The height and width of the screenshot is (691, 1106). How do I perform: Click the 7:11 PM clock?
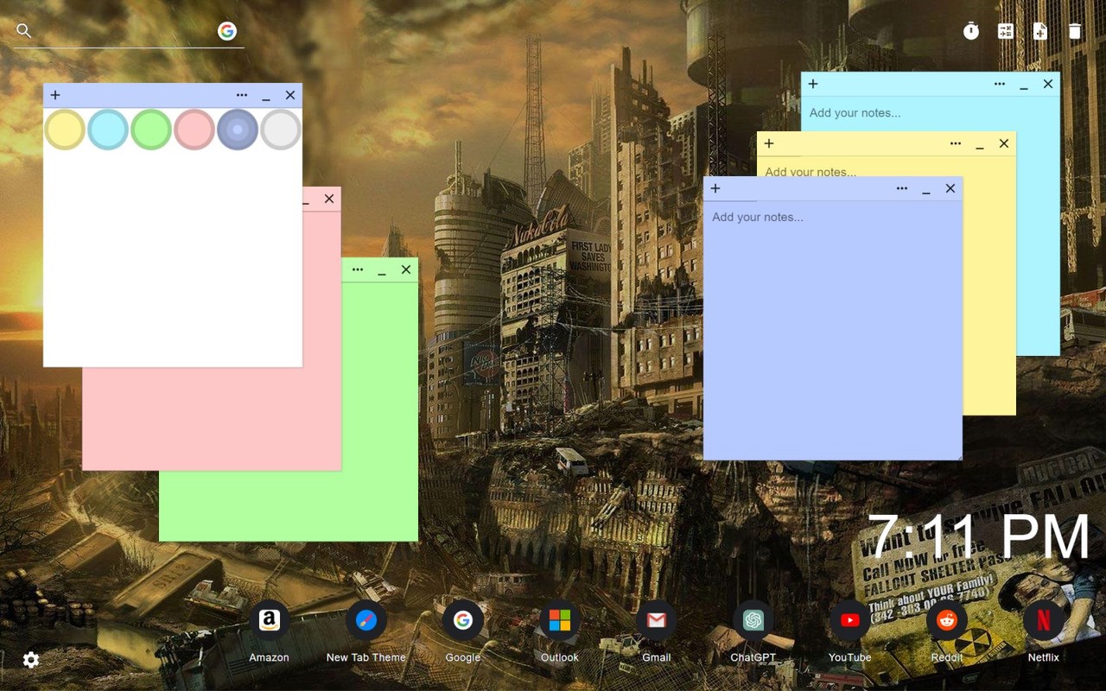tap(979, 538)
